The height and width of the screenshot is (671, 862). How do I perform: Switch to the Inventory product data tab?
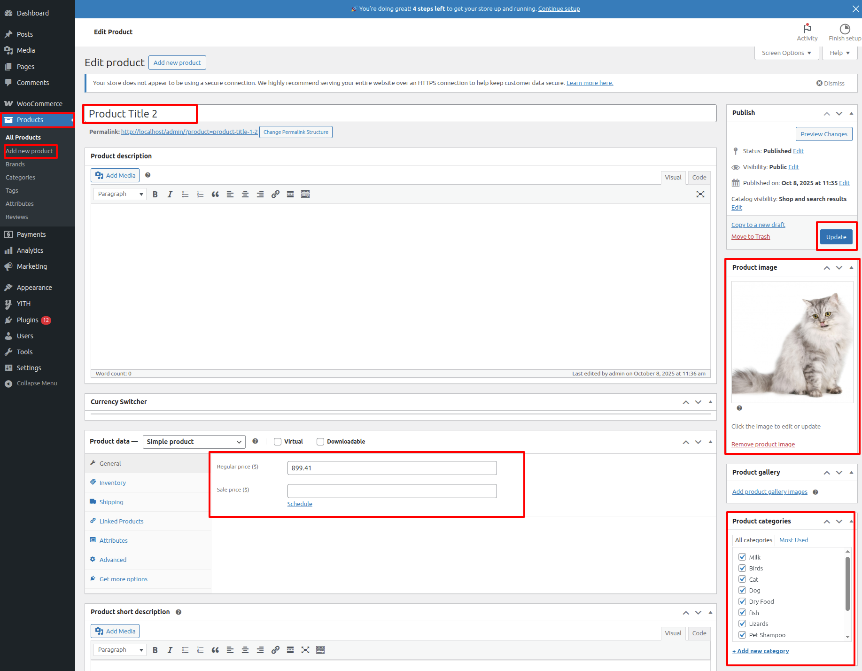click(x=113, y=483)
